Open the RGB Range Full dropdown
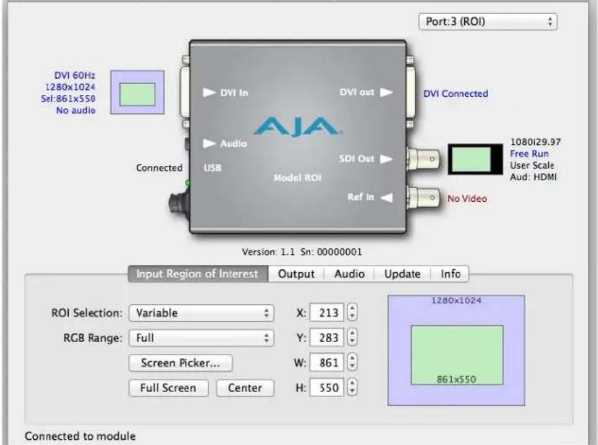The image size is (598, 445). point(201,338)
